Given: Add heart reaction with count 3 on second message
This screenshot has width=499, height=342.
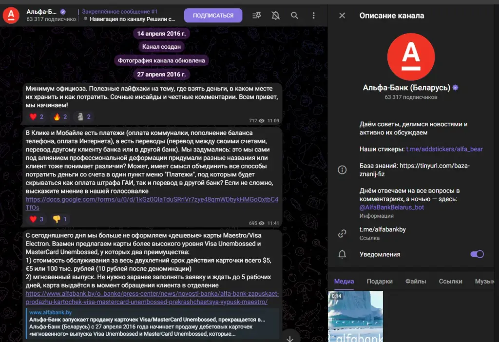Looking at the screenshot, I should click(x=37, y=219).
